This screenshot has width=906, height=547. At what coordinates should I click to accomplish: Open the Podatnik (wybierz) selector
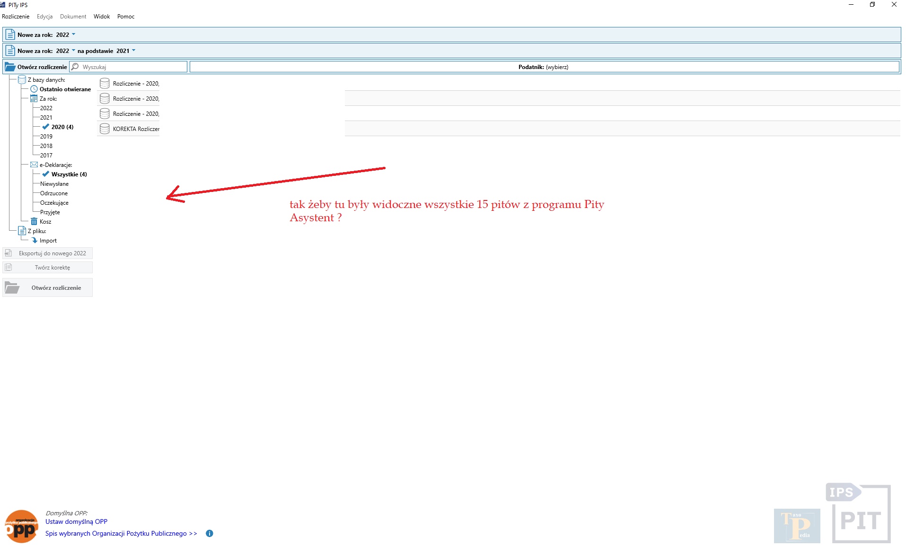click(544, 67)
